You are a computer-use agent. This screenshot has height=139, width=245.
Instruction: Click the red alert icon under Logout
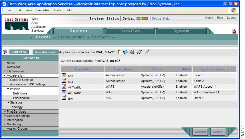[x=234, y=31]
